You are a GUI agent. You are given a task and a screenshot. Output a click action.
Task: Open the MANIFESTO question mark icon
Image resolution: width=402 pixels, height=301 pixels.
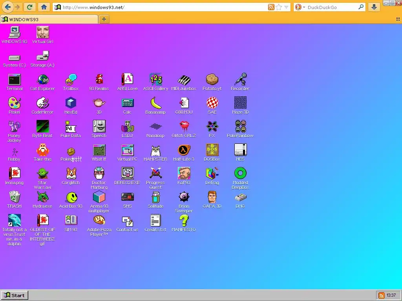click(184, 223)
